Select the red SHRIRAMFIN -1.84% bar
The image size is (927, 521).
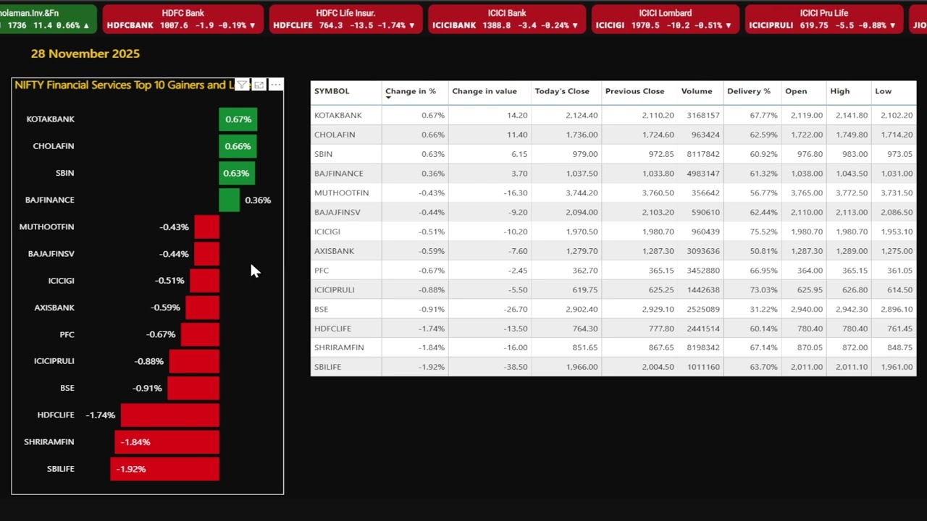(167, 442)
